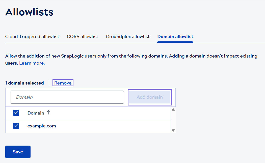This screenshot has width=265, height=163.
Task: Click the Domain column header
Action: coord(36,113)
